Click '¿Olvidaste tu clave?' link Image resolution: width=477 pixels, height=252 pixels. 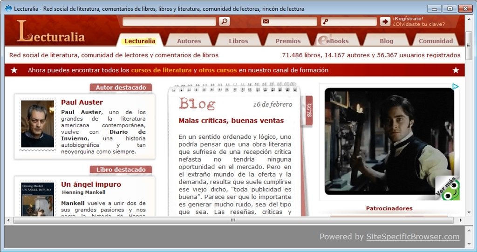click(x=419, y=24)
